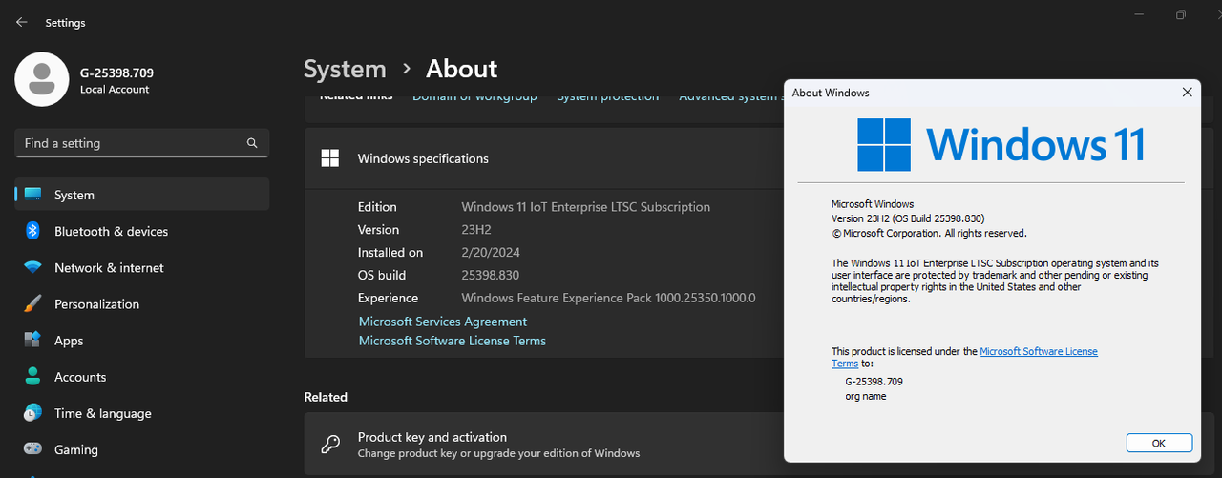The height and width of the screenshot is (478, 1222).
Task: Focus the Find a setting search box
Action: 141,143
